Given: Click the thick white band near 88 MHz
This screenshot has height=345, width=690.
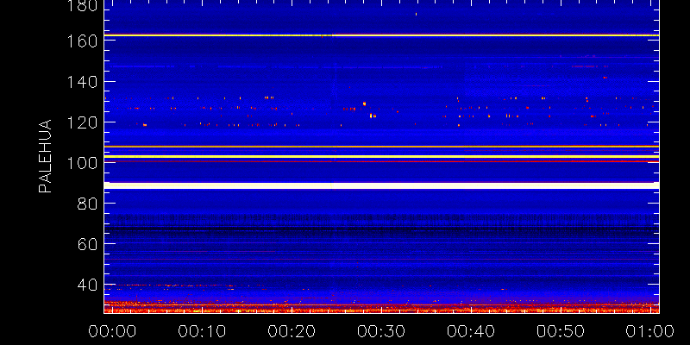Looking at the screenshot, I should (381, 185).
